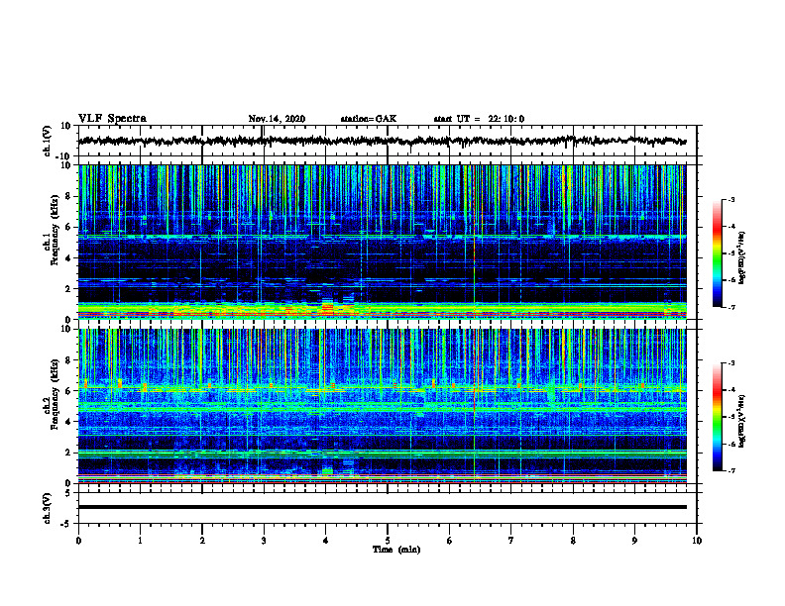Select the "start UT = 22:10:0" header text
This screenshot has height=606, width=785.
(x=479, y=119)
